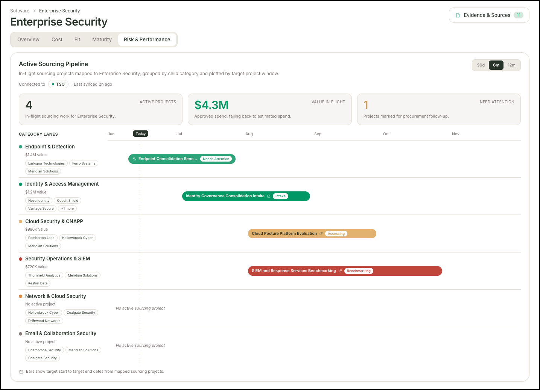Click the Pemberton Labs vendor chip
The width and height of the screenshot is (540, 390).
click(x=41, y=238)
